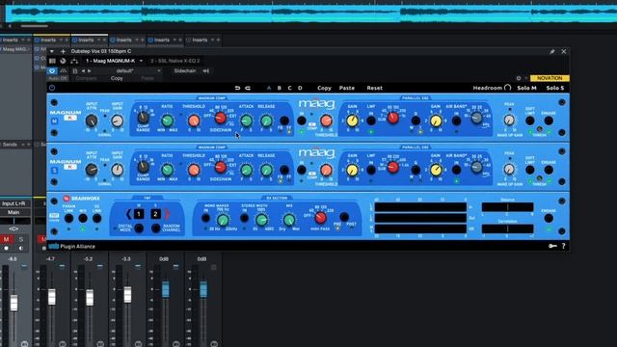
Task: Click Copy in the Maag toolbar
Action: point(324,88)
